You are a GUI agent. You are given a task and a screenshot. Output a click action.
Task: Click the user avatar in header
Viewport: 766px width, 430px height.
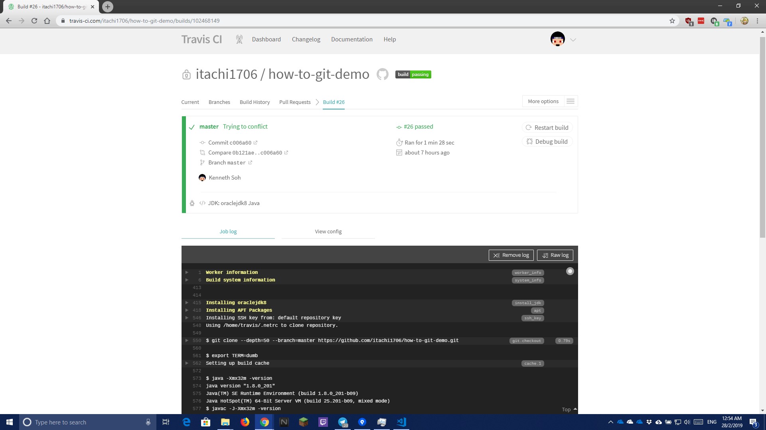click(557, 39)
